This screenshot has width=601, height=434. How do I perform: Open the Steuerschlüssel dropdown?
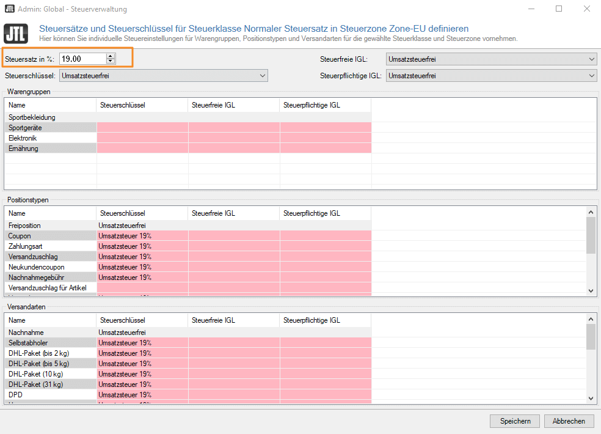pyautogui.click(x=164, y=76)
